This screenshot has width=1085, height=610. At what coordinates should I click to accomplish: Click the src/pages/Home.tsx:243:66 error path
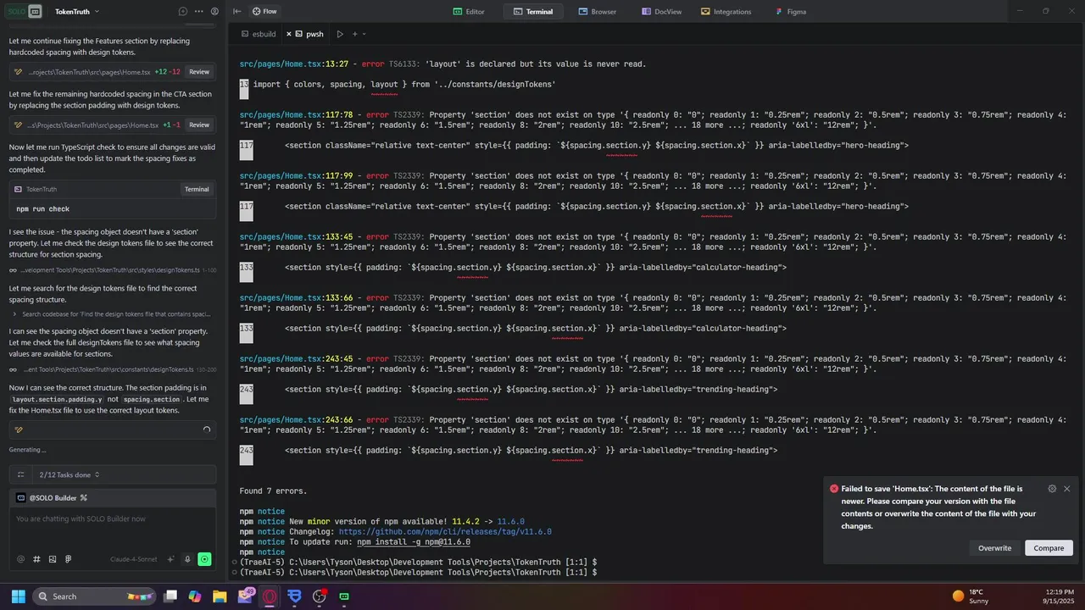tap(296, 420)
